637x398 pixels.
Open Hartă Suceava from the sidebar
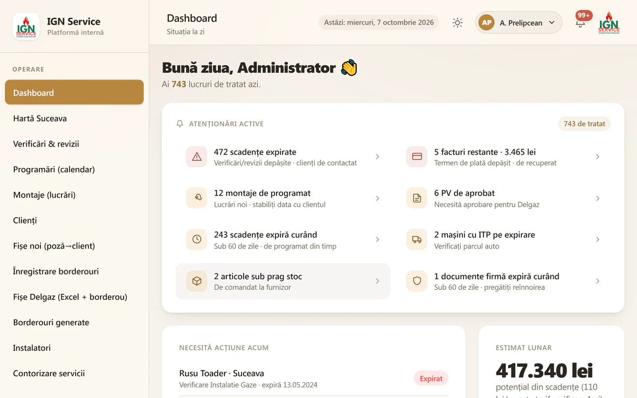point(74,118)
